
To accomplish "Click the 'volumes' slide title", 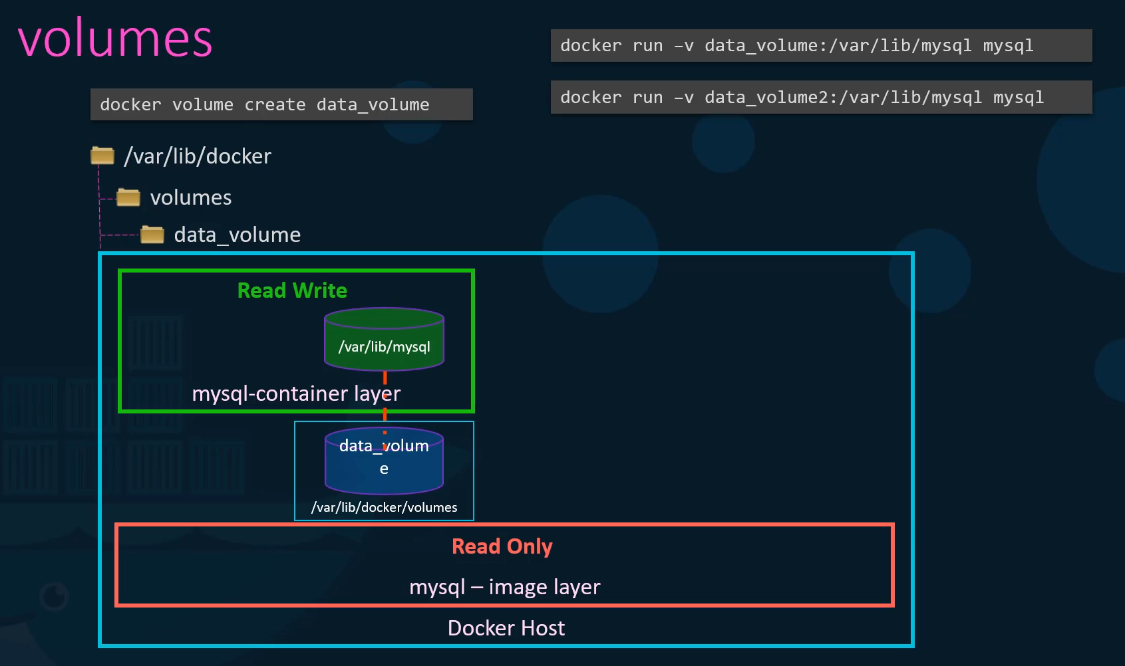I will click(115, 39).
